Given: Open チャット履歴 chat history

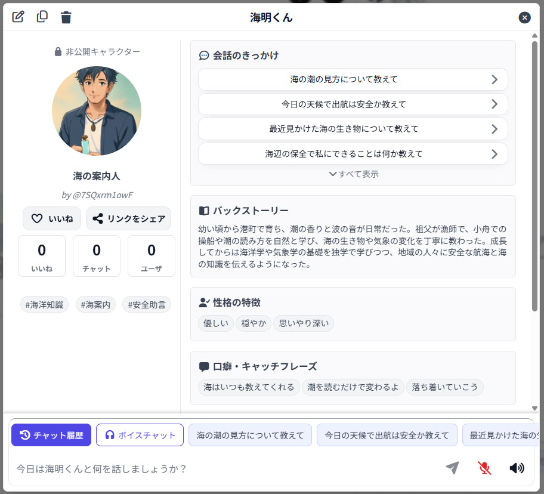Looking at the screenshot, I should click(51, 435).
